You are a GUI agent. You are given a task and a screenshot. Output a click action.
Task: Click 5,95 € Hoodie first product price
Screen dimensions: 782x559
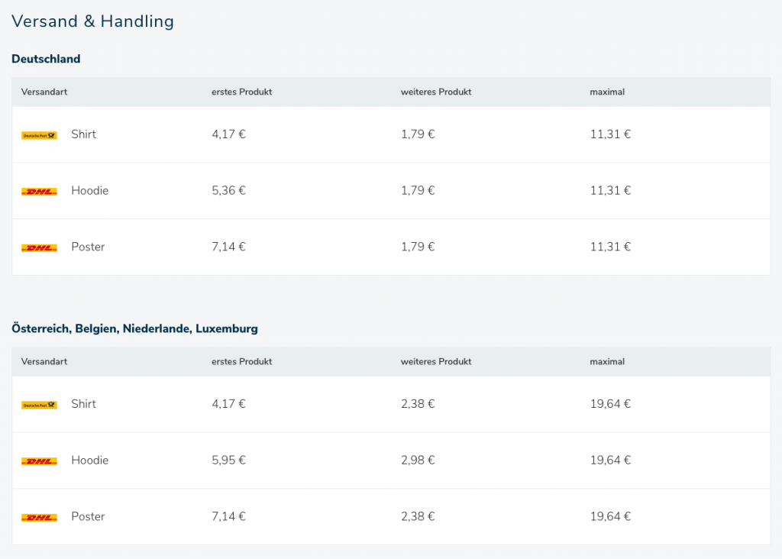pos(228,460)
